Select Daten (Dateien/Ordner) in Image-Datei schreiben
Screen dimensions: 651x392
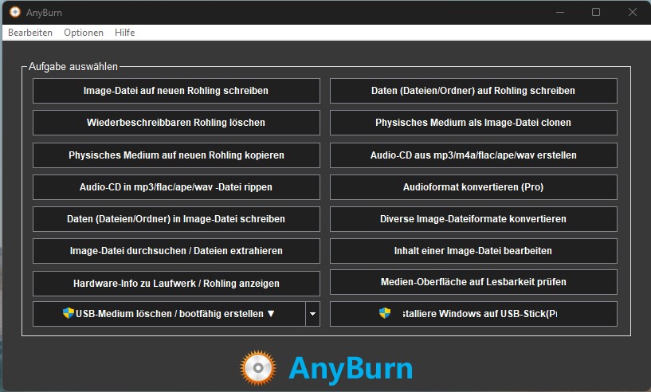coord(176,219)
